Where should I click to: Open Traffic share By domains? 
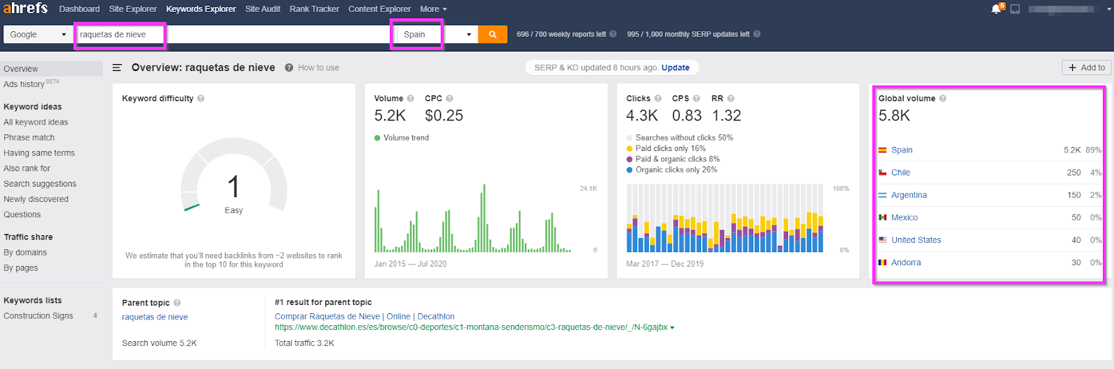click(25, 253)
